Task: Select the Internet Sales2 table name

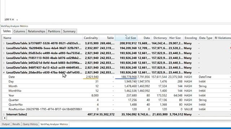Action: [x=17, y=114]
